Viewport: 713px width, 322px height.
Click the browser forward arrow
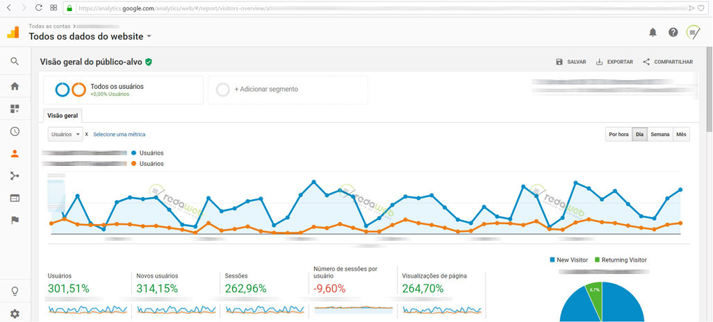pyautogui.click(x=24, y=8)
